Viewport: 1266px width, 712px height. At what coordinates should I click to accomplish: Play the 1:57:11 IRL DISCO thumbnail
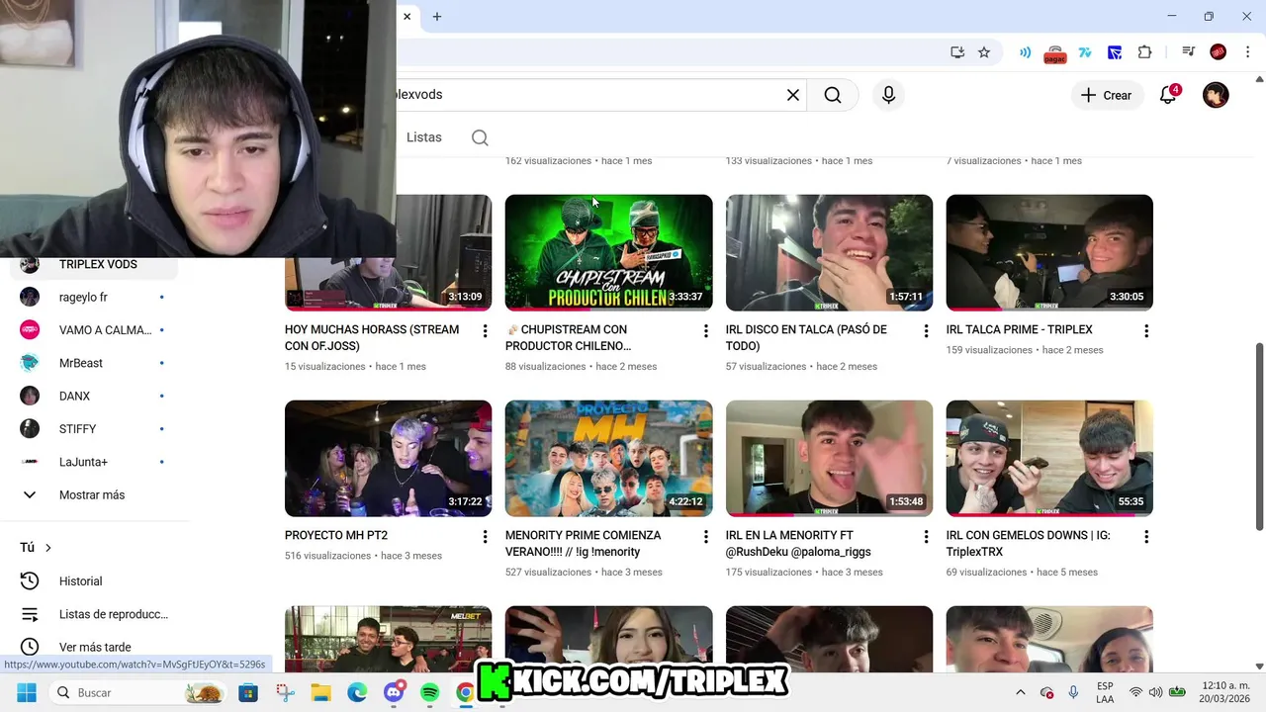pos(829,252)
